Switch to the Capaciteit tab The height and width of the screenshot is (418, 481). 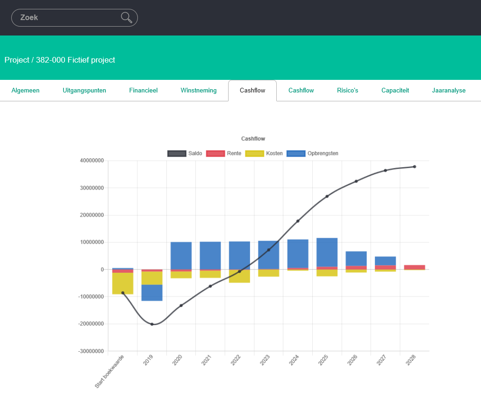pos(395,91)
